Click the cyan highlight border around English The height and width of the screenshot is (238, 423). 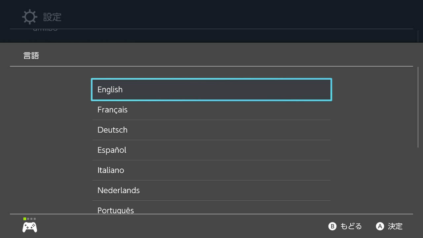point(211,79)
